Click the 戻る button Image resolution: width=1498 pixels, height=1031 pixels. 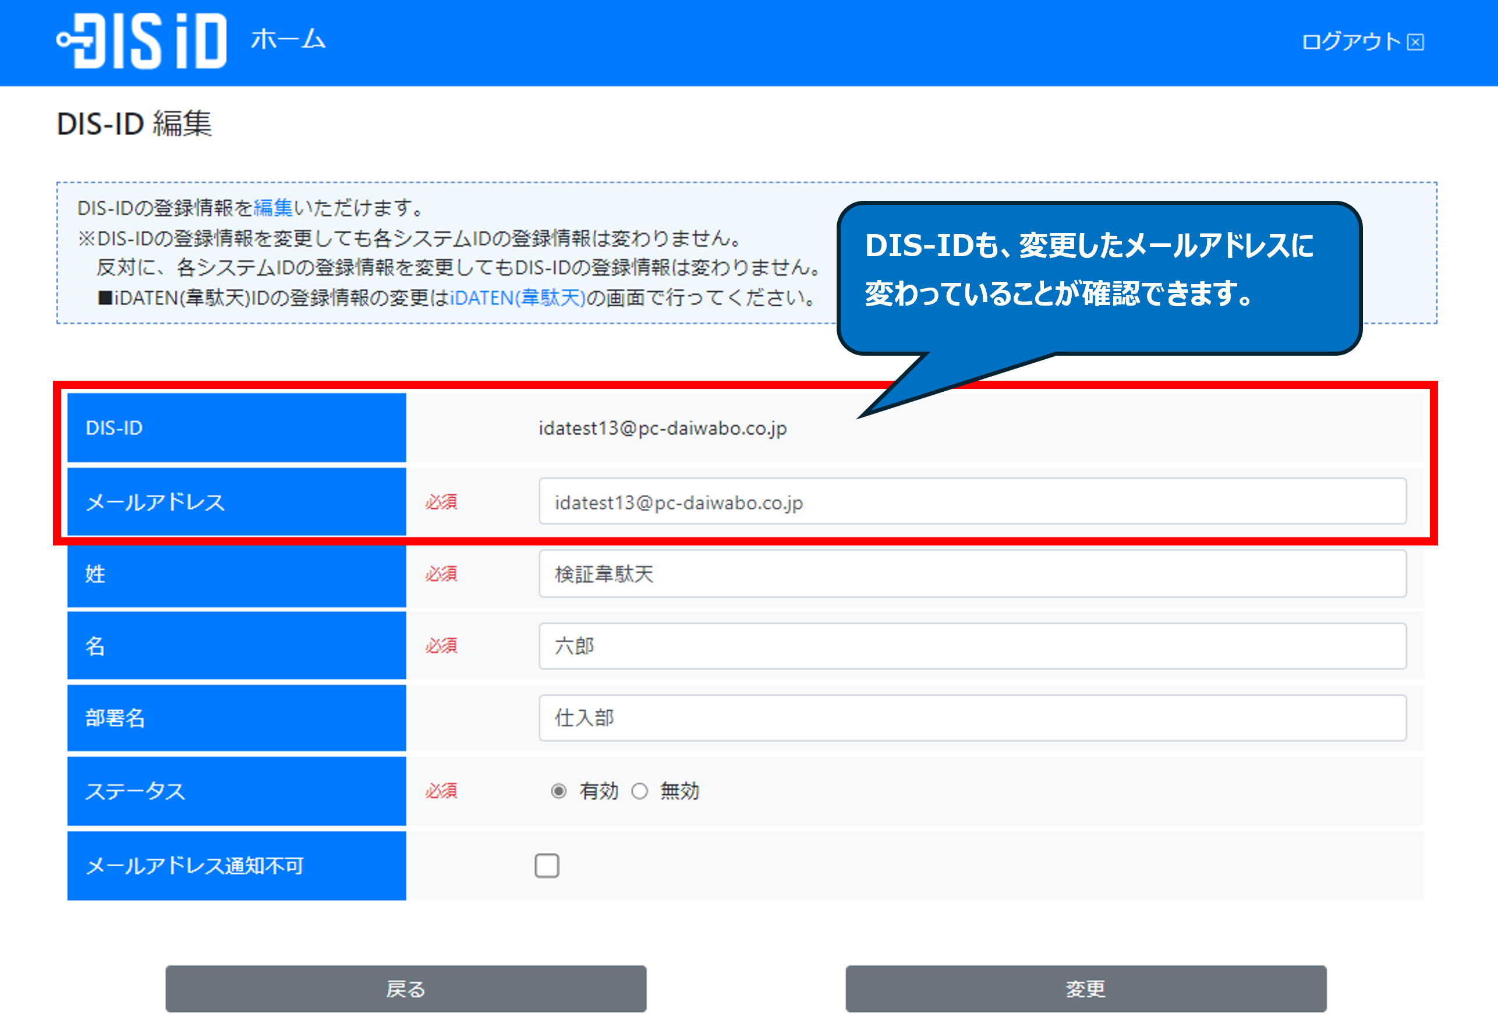click(x=406, y=989)
